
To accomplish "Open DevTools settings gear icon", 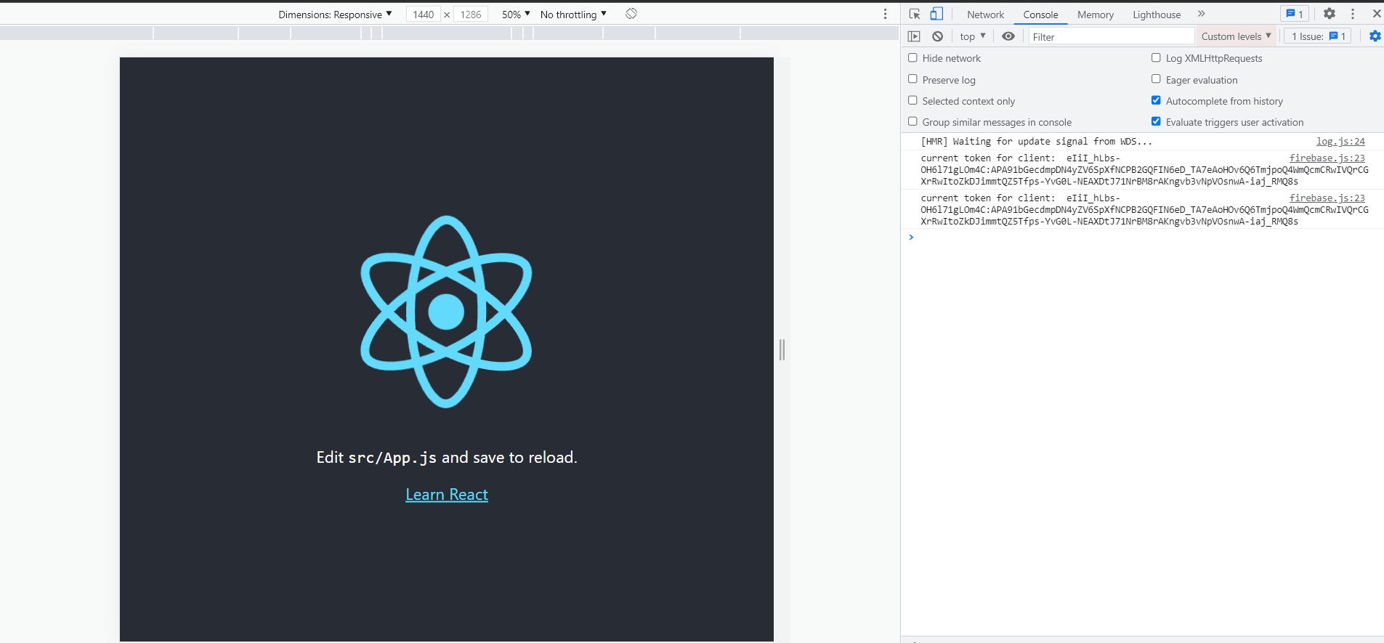I will tap(1330, 14).
